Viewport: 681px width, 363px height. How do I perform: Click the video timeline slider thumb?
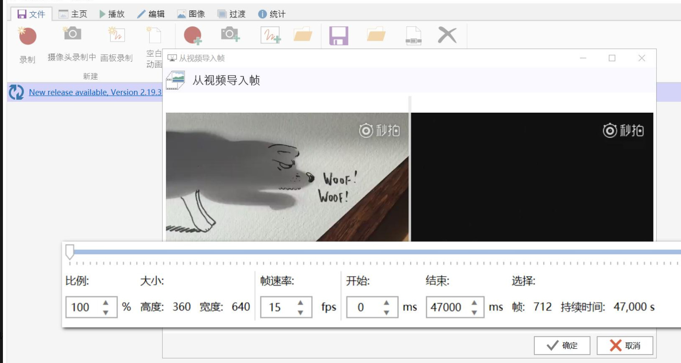70,252
